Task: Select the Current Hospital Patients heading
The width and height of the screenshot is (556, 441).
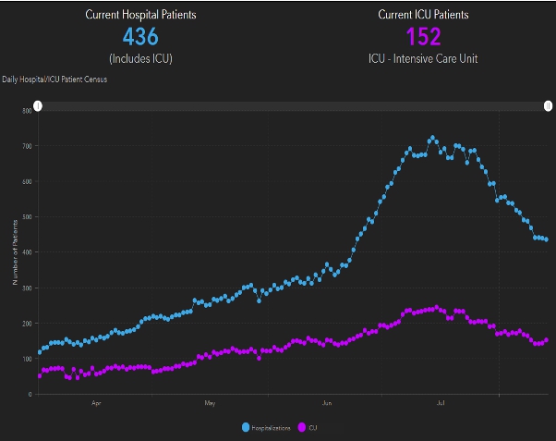Action: click(x=140, y=15)
